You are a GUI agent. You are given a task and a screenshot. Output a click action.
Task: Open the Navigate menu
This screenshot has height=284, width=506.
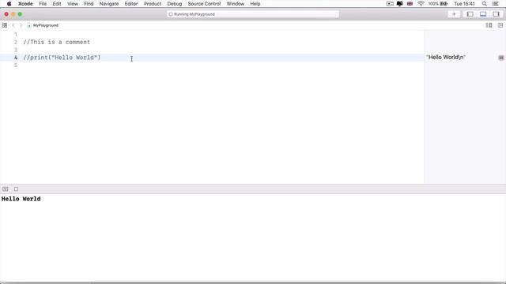pyautogui.click(x=109, y=4)
